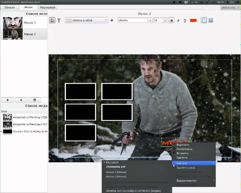This screenshot has width=241, height=193.
Task: Expand the Выравнивание submenu
Action: 194,180
